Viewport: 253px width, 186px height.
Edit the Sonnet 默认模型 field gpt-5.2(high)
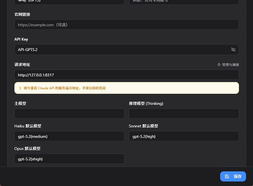coord(184,136)
